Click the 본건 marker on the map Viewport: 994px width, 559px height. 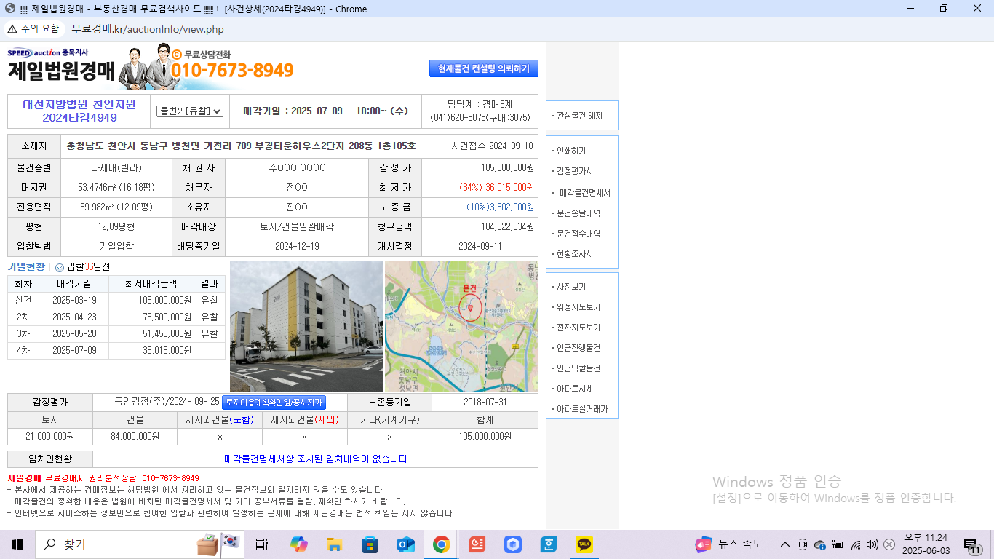click(470, 309)
